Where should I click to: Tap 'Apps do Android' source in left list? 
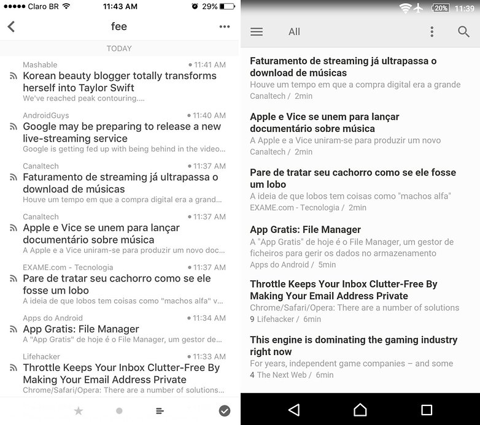click(53, 318)
